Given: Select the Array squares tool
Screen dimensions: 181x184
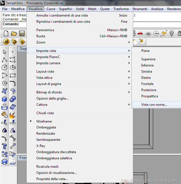Looking at the screenshot, I should coord(5,154).
